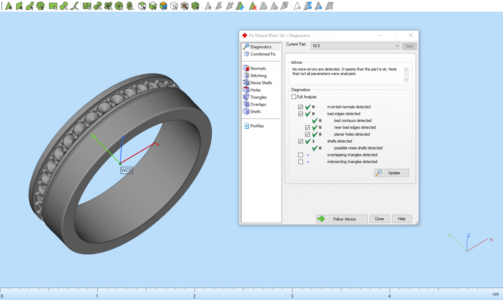503x300 pixels.
Task: Open the Normals fix page
Action: point(258,68)
